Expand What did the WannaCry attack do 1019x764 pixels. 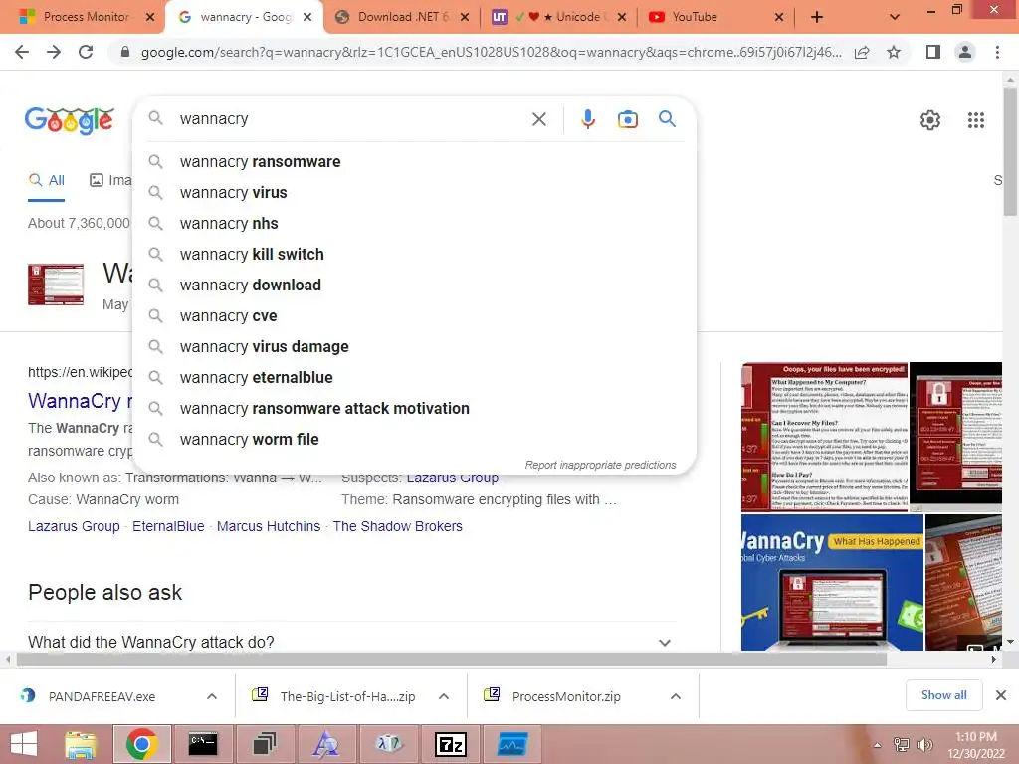coord(352,642)
